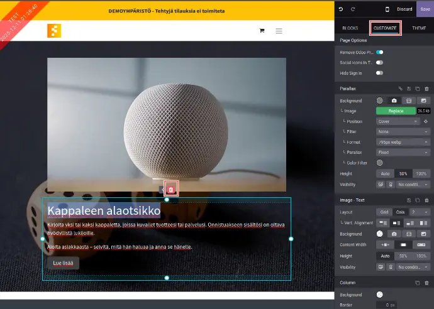Open the Parallax dropdown set to Fixed
The height and width of the screenshot is (309, 434).
[x=403, y=152]
